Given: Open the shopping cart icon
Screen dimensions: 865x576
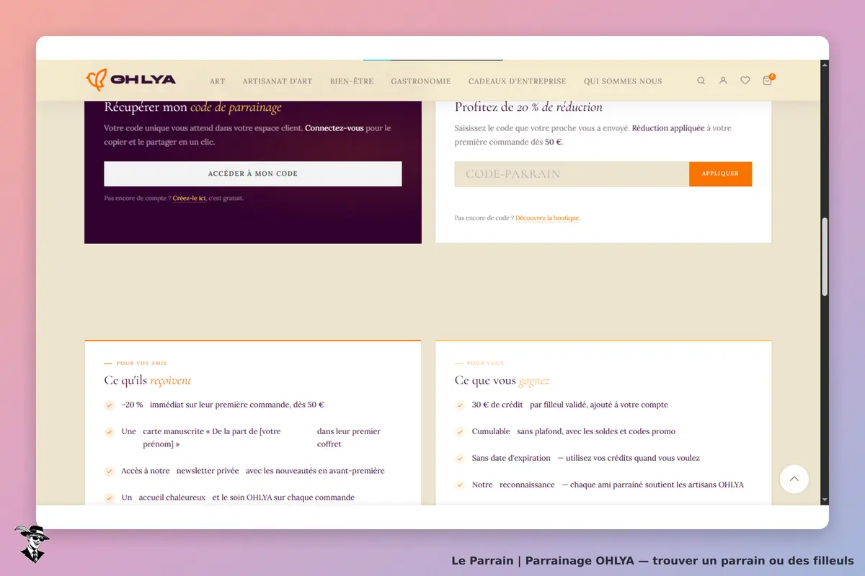Looking at the screenshot, I should pyautogui.click(x=768, y=80).
